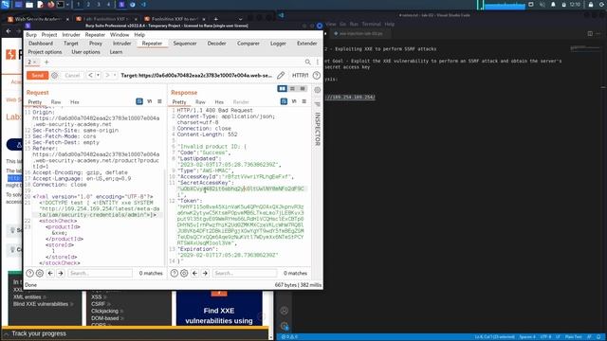Switch to side-by-side layout view
This screenshot has width=607, height=341.
click(283, 89)
